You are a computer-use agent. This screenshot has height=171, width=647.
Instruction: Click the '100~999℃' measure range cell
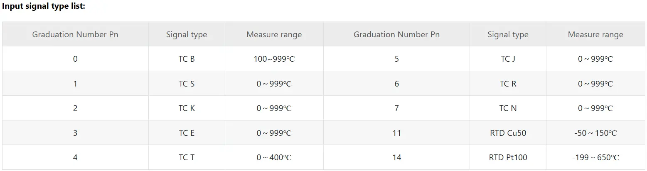274,59
